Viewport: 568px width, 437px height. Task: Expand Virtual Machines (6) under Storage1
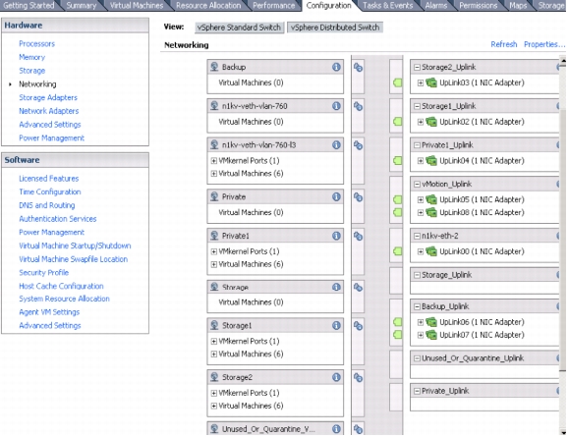click(214, 355)
